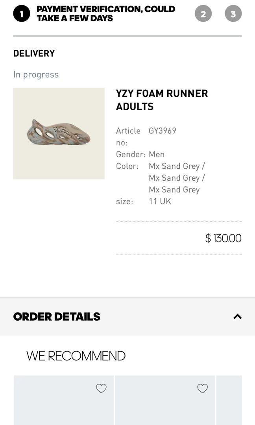Select step 3 circle in progress tracker
The height and width of the screenshot is (425, 255).
coord(233,13)
